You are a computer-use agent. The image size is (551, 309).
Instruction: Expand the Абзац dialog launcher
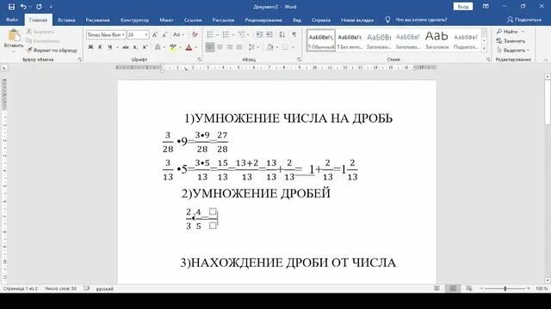pos(299,59)
